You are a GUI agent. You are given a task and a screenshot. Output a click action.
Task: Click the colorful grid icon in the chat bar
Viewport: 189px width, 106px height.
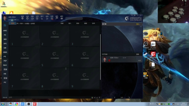click(x=92, y=98)
